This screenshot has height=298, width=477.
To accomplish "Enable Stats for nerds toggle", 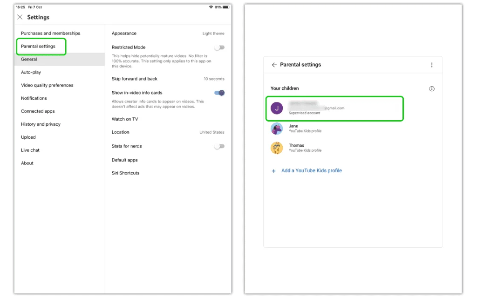I will pos(219,146).
